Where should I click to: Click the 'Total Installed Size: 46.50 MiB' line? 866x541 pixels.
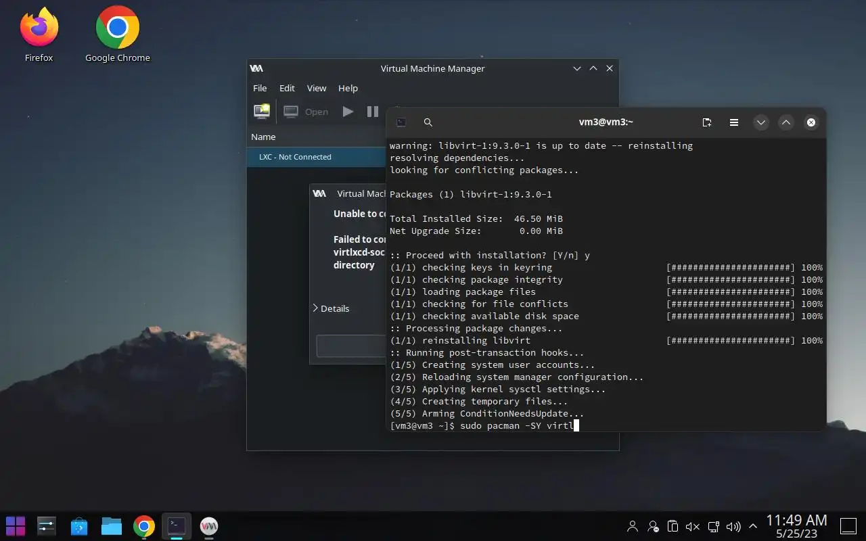[x=476, y=219]
